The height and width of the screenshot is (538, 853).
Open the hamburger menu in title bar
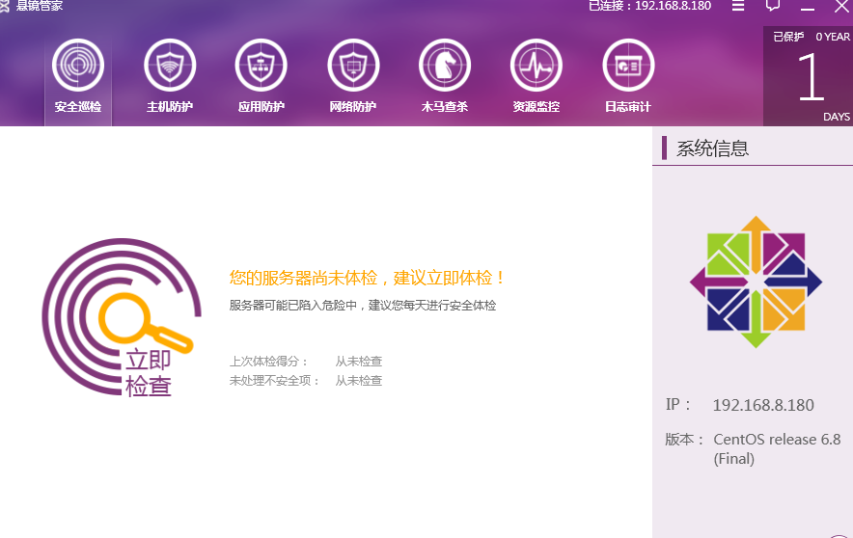click(x=737, y=6)
